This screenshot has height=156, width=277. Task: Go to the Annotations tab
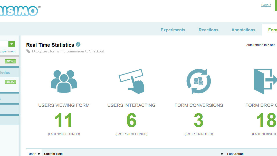point(243,30)
